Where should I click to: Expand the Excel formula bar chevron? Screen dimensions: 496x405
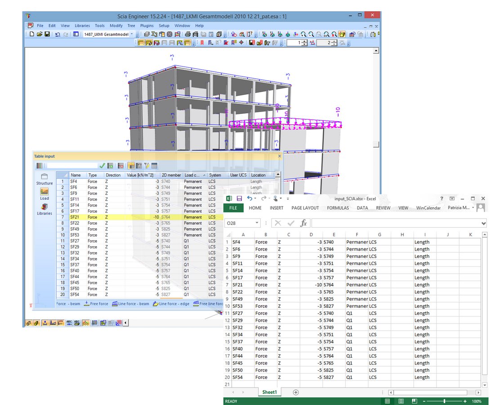tap(484, 223)
